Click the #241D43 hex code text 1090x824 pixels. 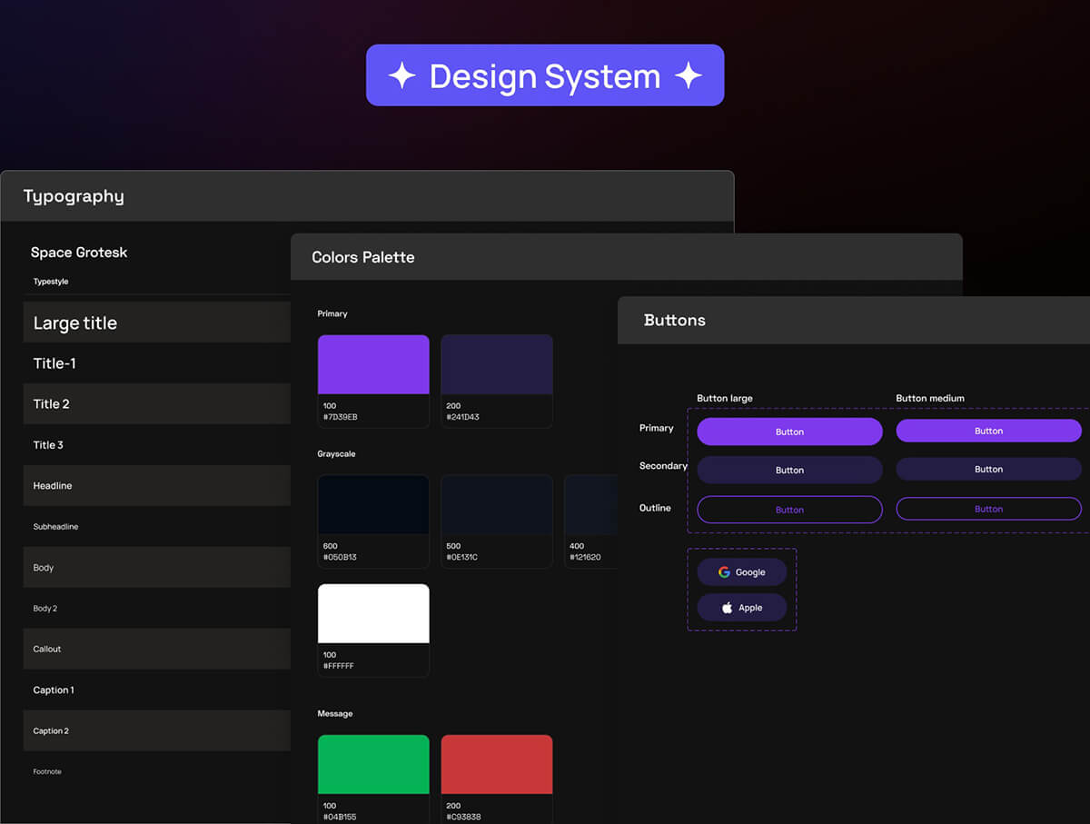click(x=463, y=417)
